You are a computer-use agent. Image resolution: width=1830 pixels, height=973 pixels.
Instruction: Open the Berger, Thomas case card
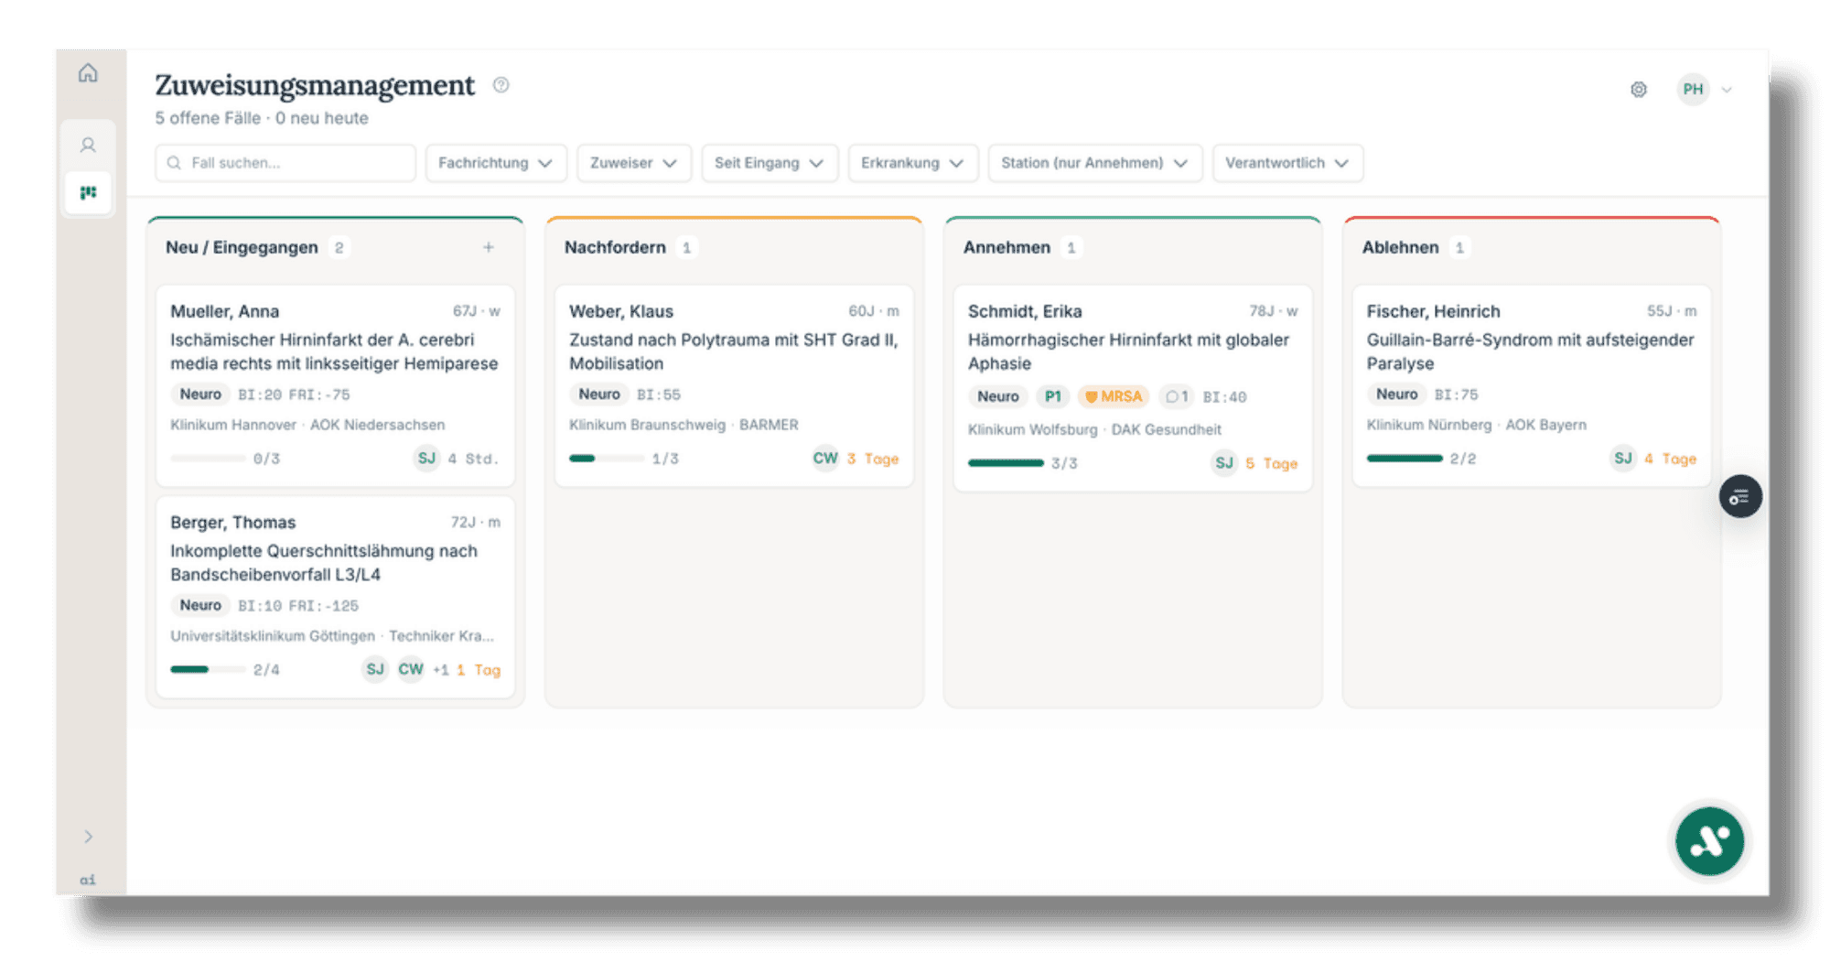click(x=335, y=597)
